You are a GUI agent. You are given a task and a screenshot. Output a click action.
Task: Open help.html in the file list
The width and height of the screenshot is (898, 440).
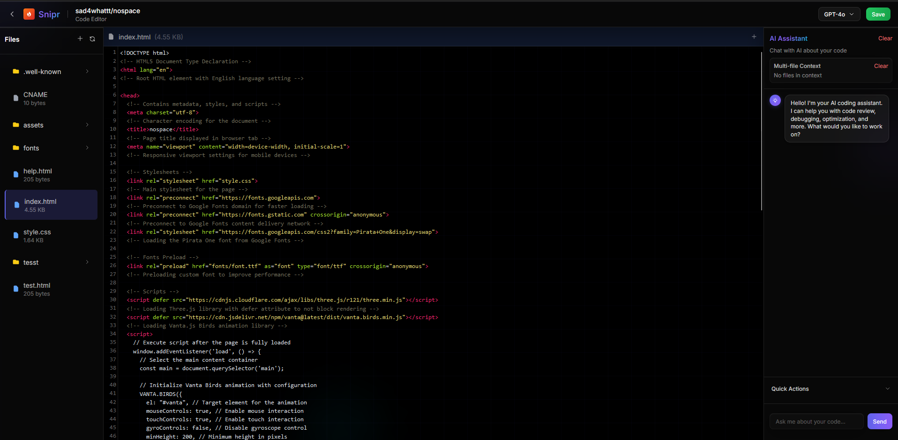pyautogui.click(x=51, y=175)
